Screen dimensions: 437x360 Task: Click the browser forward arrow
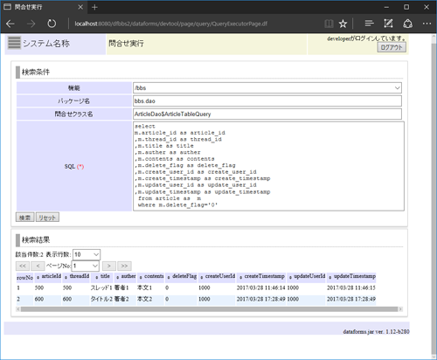coord(31,24)
